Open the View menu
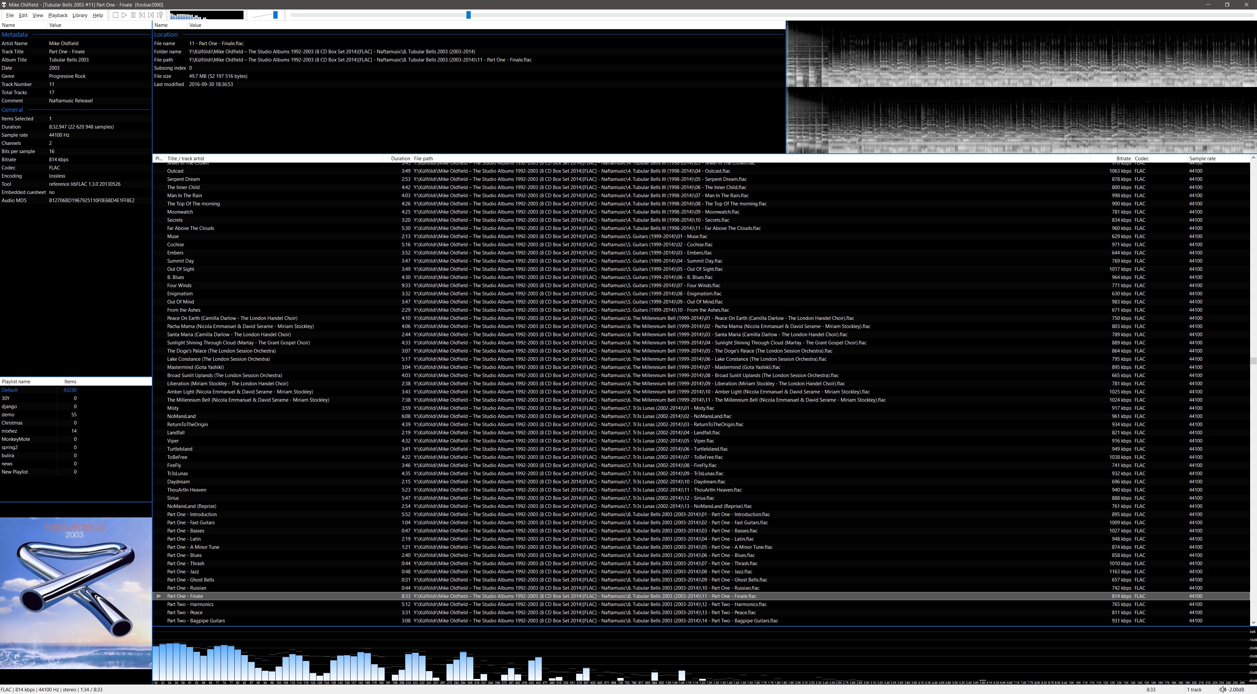1257x694 pixels. [x=38, y=15]
